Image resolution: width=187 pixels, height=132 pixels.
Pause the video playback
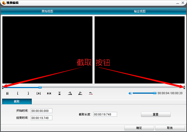point(7,93)
